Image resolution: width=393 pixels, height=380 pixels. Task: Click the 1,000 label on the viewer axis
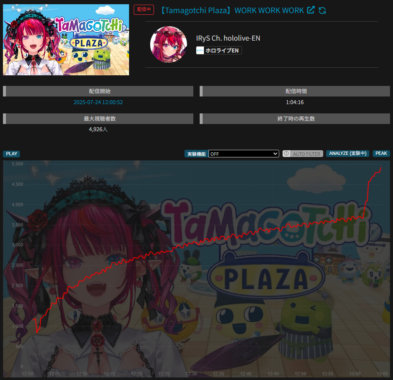pyautogui.click(x=17, y=326)
